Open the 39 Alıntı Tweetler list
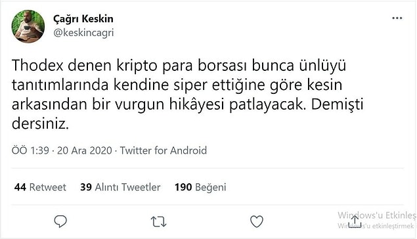 120,187
